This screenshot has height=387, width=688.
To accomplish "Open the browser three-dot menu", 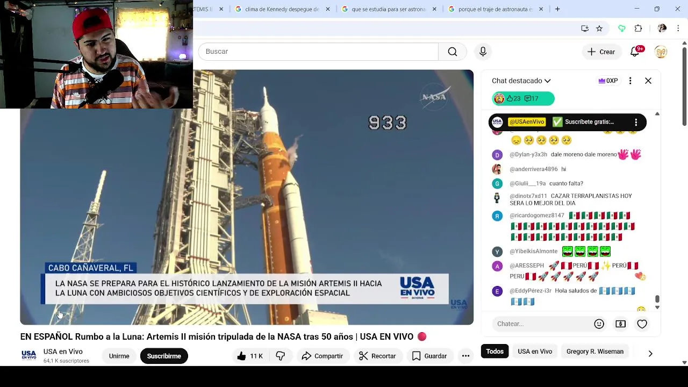I will (x=678, y=28).
